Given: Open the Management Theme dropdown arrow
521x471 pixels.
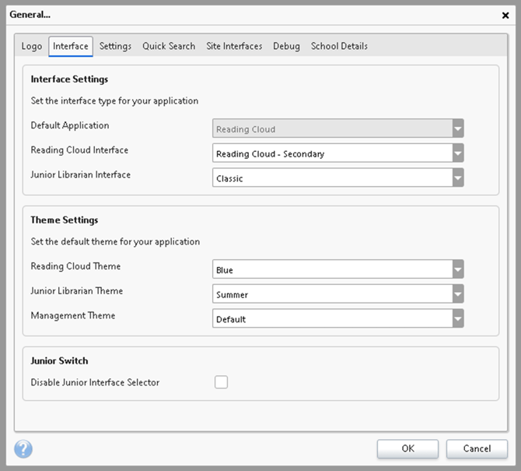Looking at the screenshot, I should (x=458, y=318).
